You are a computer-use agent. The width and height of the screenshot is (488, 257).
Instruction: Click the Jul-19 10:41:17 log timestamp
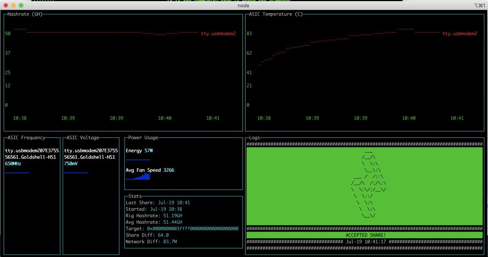coord(365,242)
